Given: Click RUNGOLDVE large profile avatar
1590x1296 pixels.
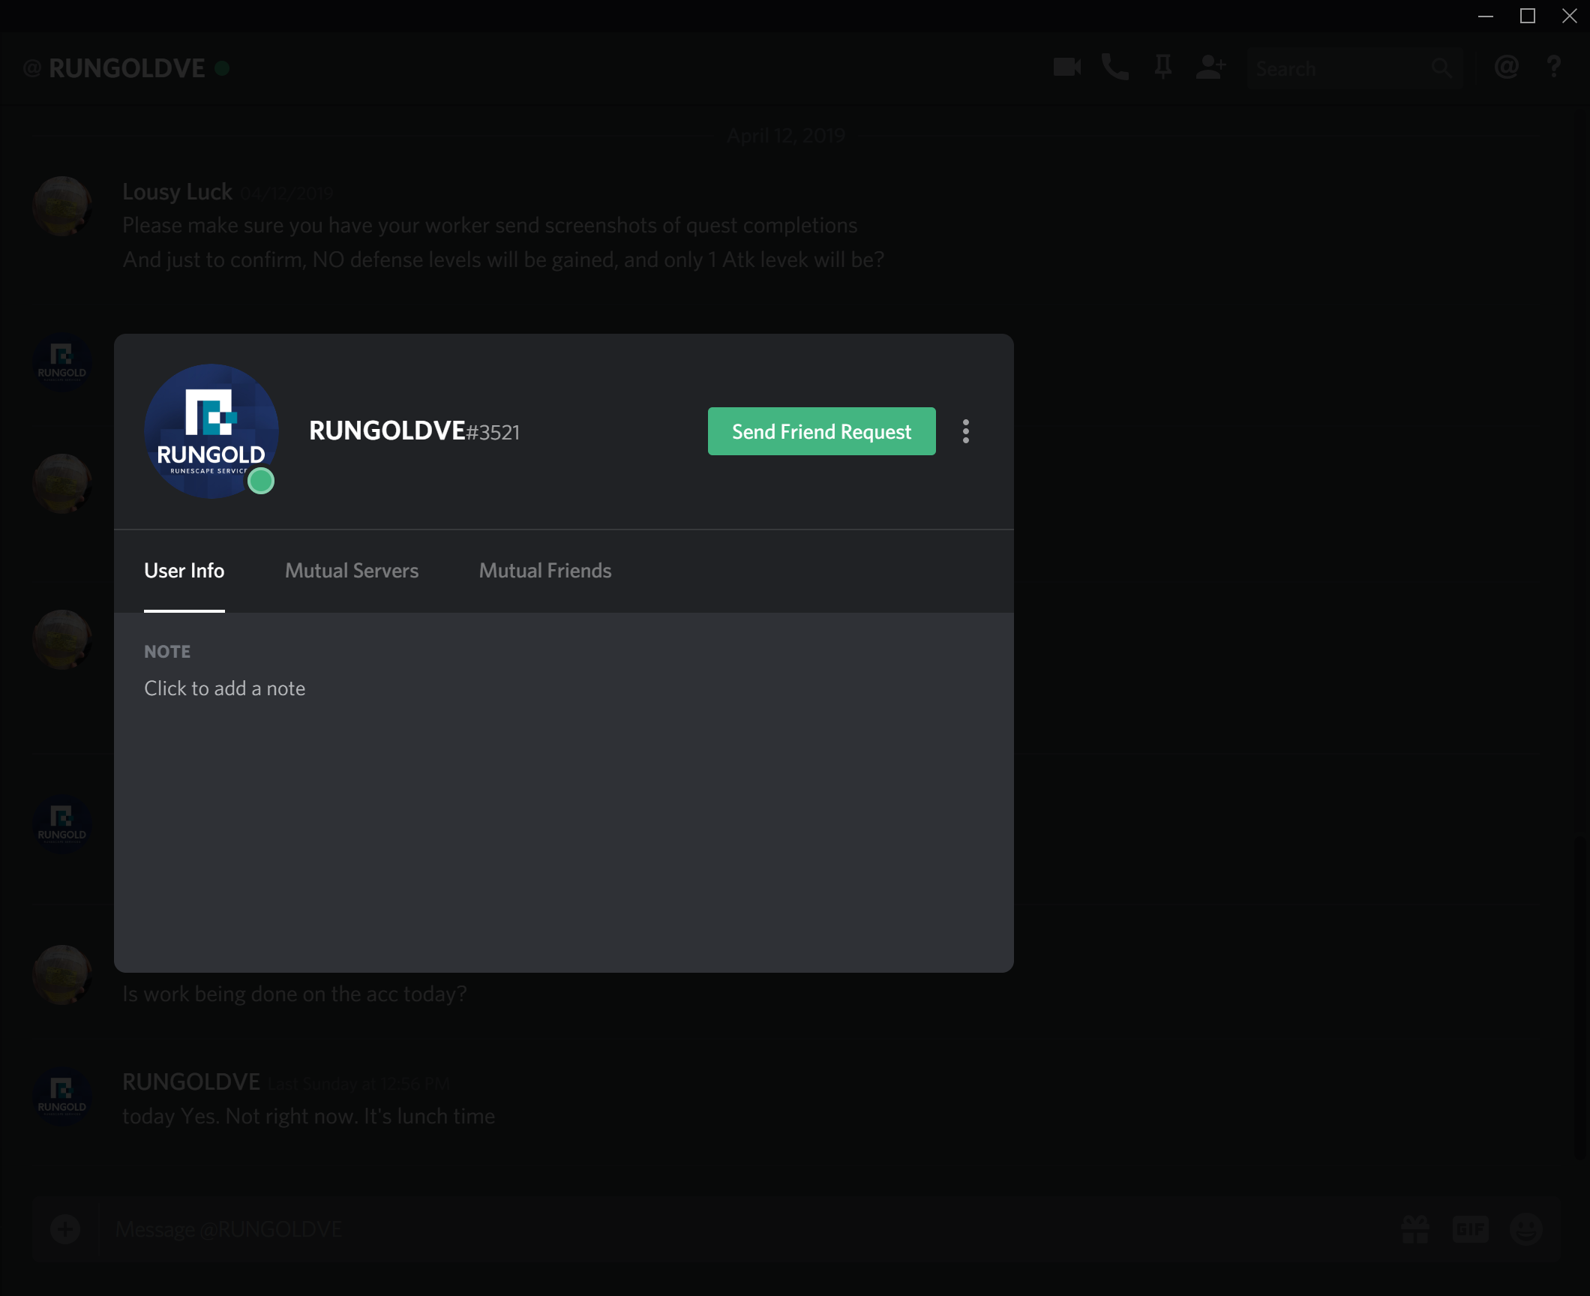Looking at the screenshot, I should coord(211,431).
